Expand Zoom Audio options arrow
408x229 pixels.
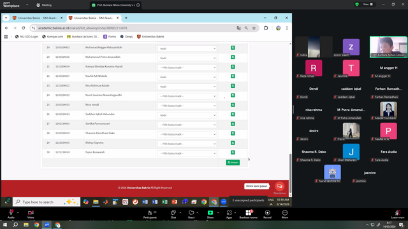click(18, 212)
